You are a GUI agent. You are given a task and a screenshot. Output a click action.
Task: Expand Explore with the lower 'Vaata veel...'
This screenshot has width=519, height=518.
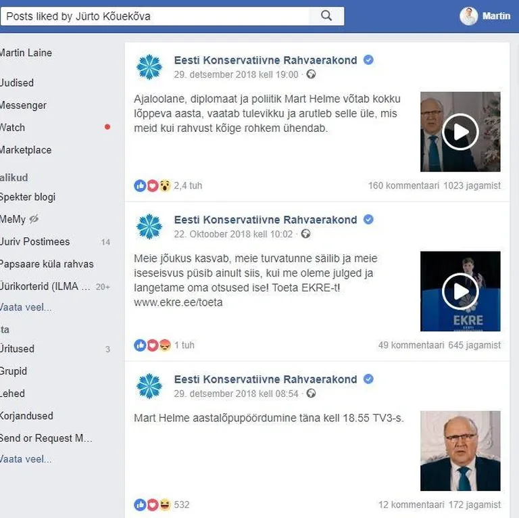point(26,459)
